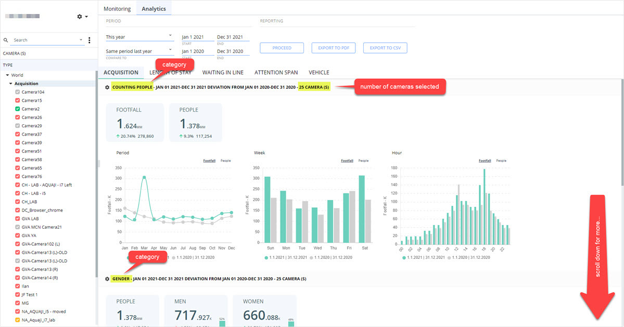Switch to the Monitoring tab

(117, 9)
